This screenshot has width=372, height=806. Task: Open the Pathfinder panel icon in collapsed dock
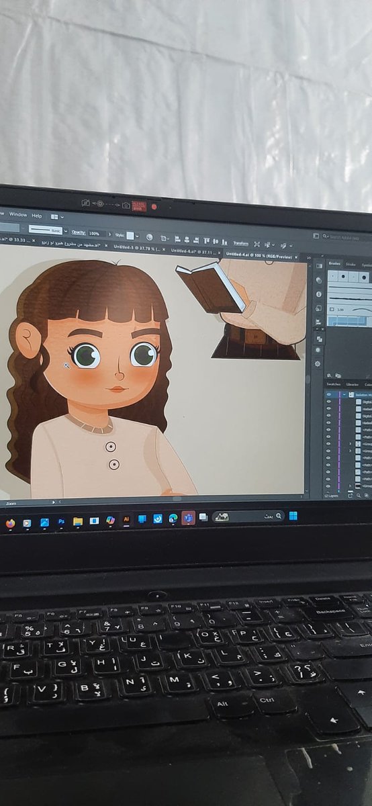tap(320, 339)
